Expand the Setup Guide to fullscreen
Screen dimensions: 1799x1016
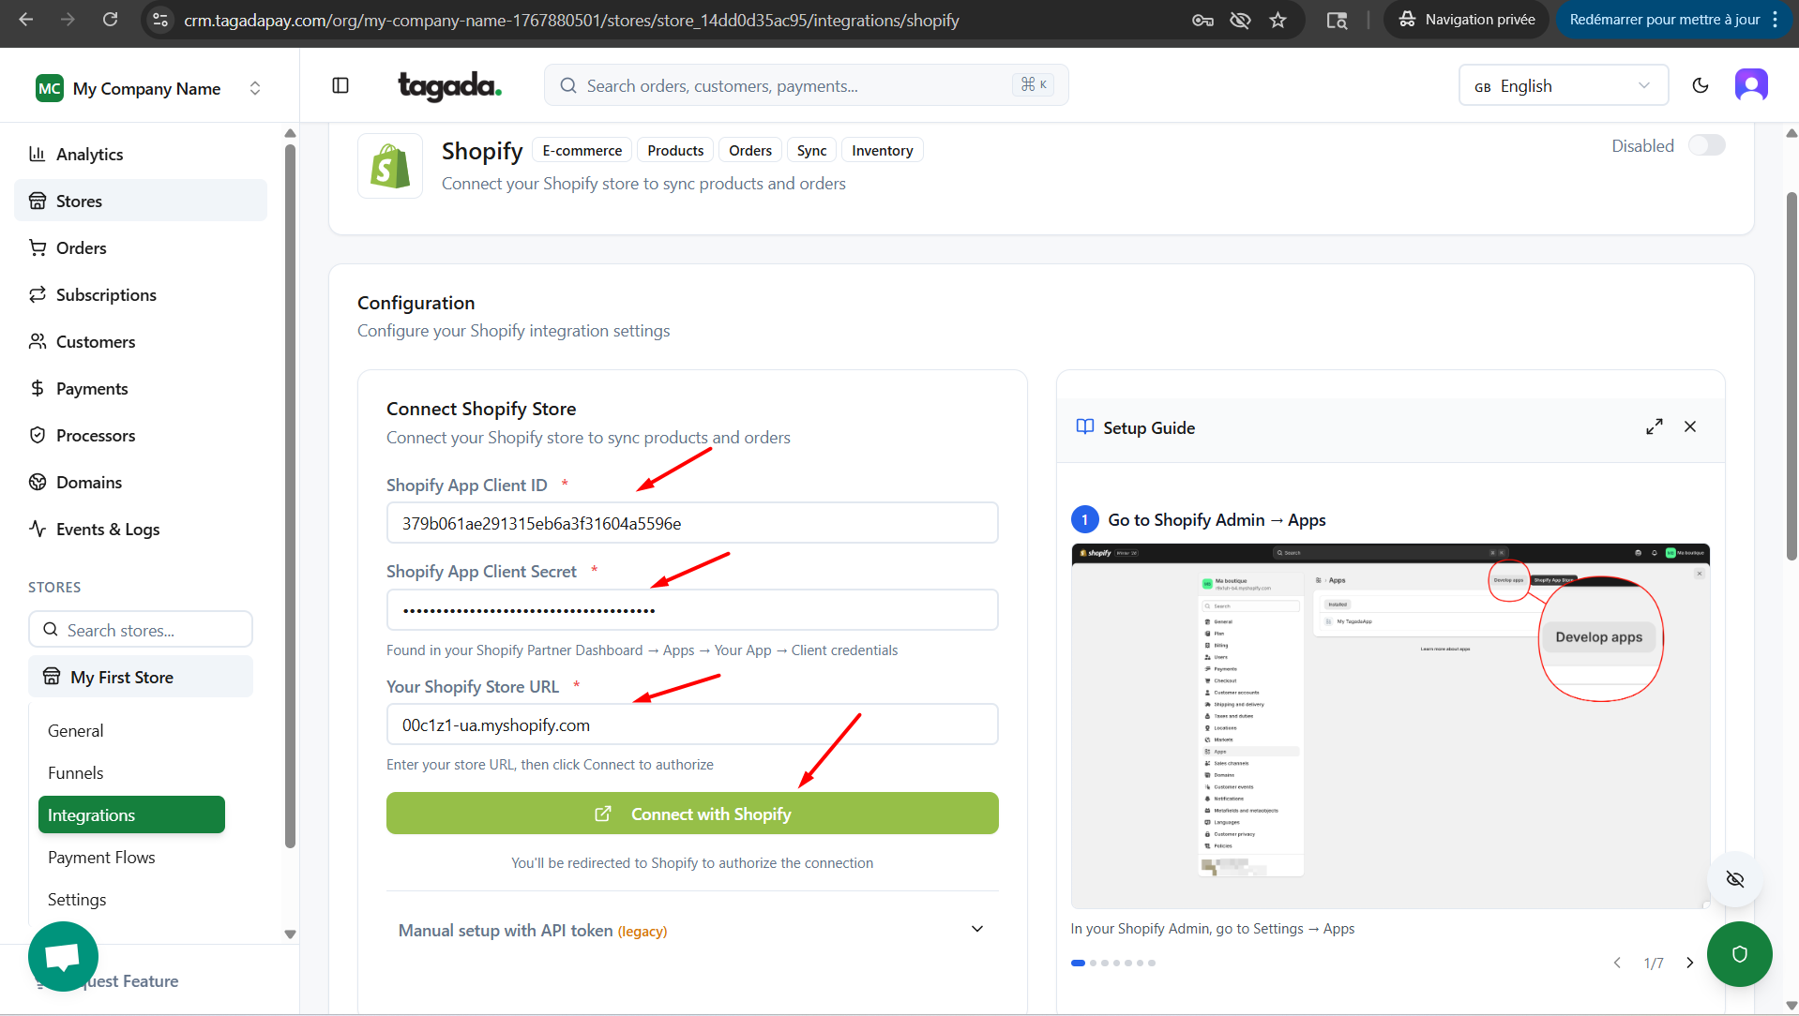(1654, 427)
